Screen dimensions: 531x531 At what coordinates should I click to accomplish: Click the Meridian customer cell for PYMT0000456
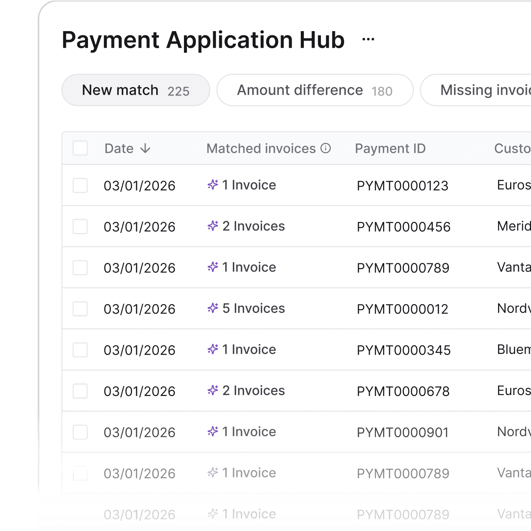(514, 226)
